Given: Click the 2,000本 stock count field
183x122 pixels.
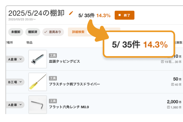Looking at the screenshot, I should (x=174, y=102).
